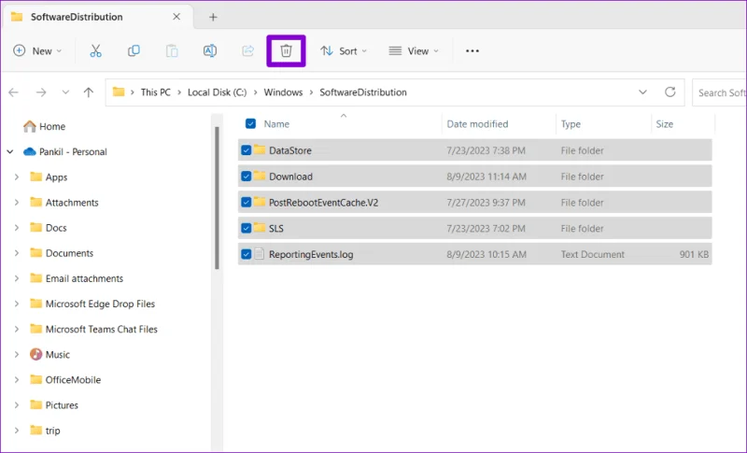
Task: Expand the Microsoft Edge Drop Files node
Action: tap(17, 304)
